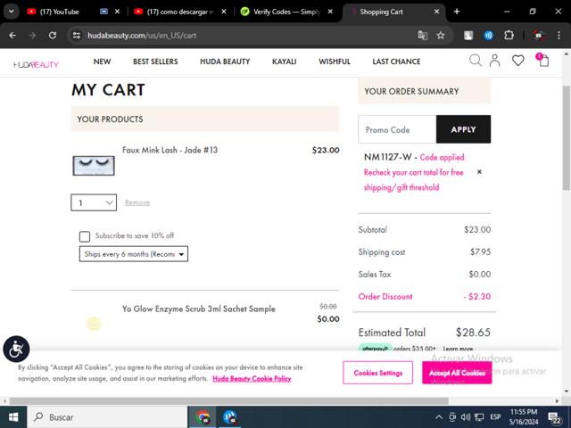This screenshot has width=571, height=428.
Task: Click Accept All Cookies button
Action: coord(457,373)
